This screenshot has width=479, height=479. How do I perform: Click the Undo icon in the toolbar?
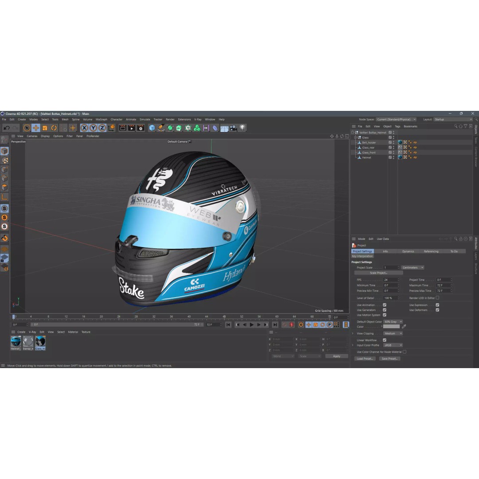click(x=6, y=127)
